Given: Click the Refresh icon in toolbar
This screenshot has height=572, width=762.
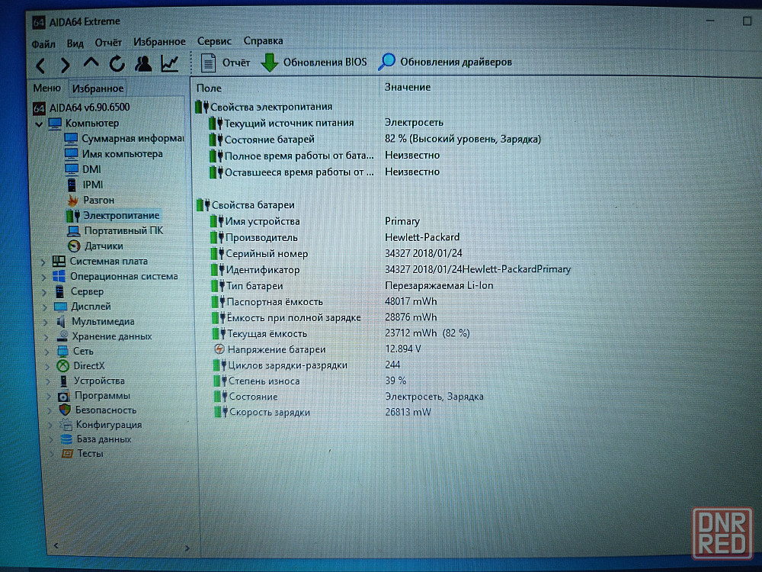Looking at the screenshot, I should (x=117, y=64).
